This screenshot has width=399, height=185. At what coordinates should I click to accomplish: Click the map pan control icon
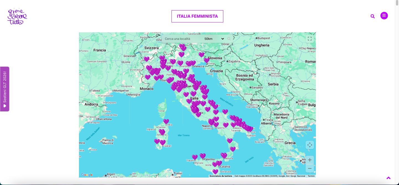[x=310, y=145]
